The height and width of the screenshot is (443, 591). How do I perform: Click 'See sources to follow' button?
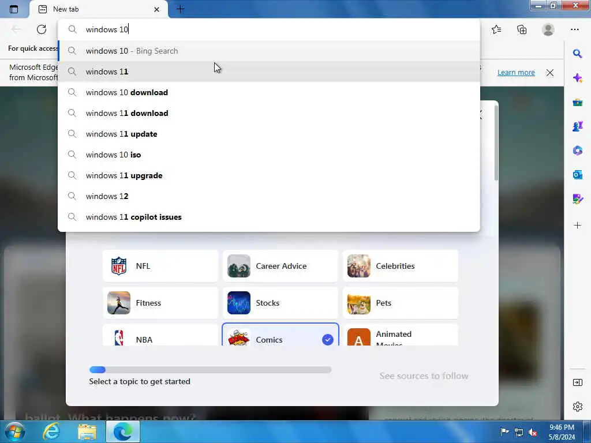(x=424, y=376)
